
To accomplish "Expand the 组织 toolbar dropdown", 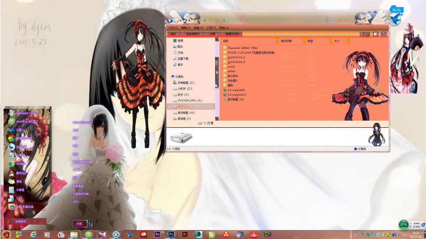I will [x=174, y=34].
